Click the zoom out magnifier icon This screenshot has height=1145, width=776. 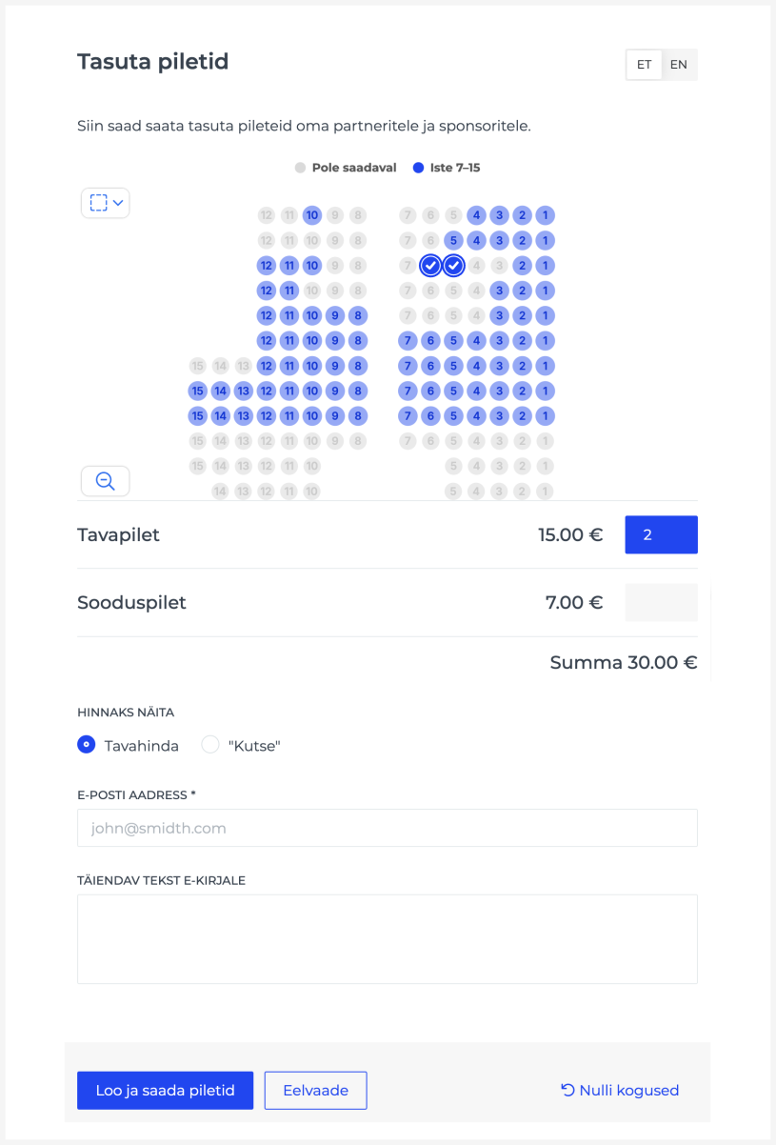pos(106,481)
